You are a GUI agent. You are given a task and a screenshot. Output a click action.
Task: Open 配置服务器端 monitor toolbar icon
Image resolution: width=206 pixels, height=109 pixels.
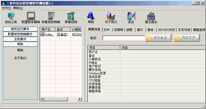tap(31, 16)
